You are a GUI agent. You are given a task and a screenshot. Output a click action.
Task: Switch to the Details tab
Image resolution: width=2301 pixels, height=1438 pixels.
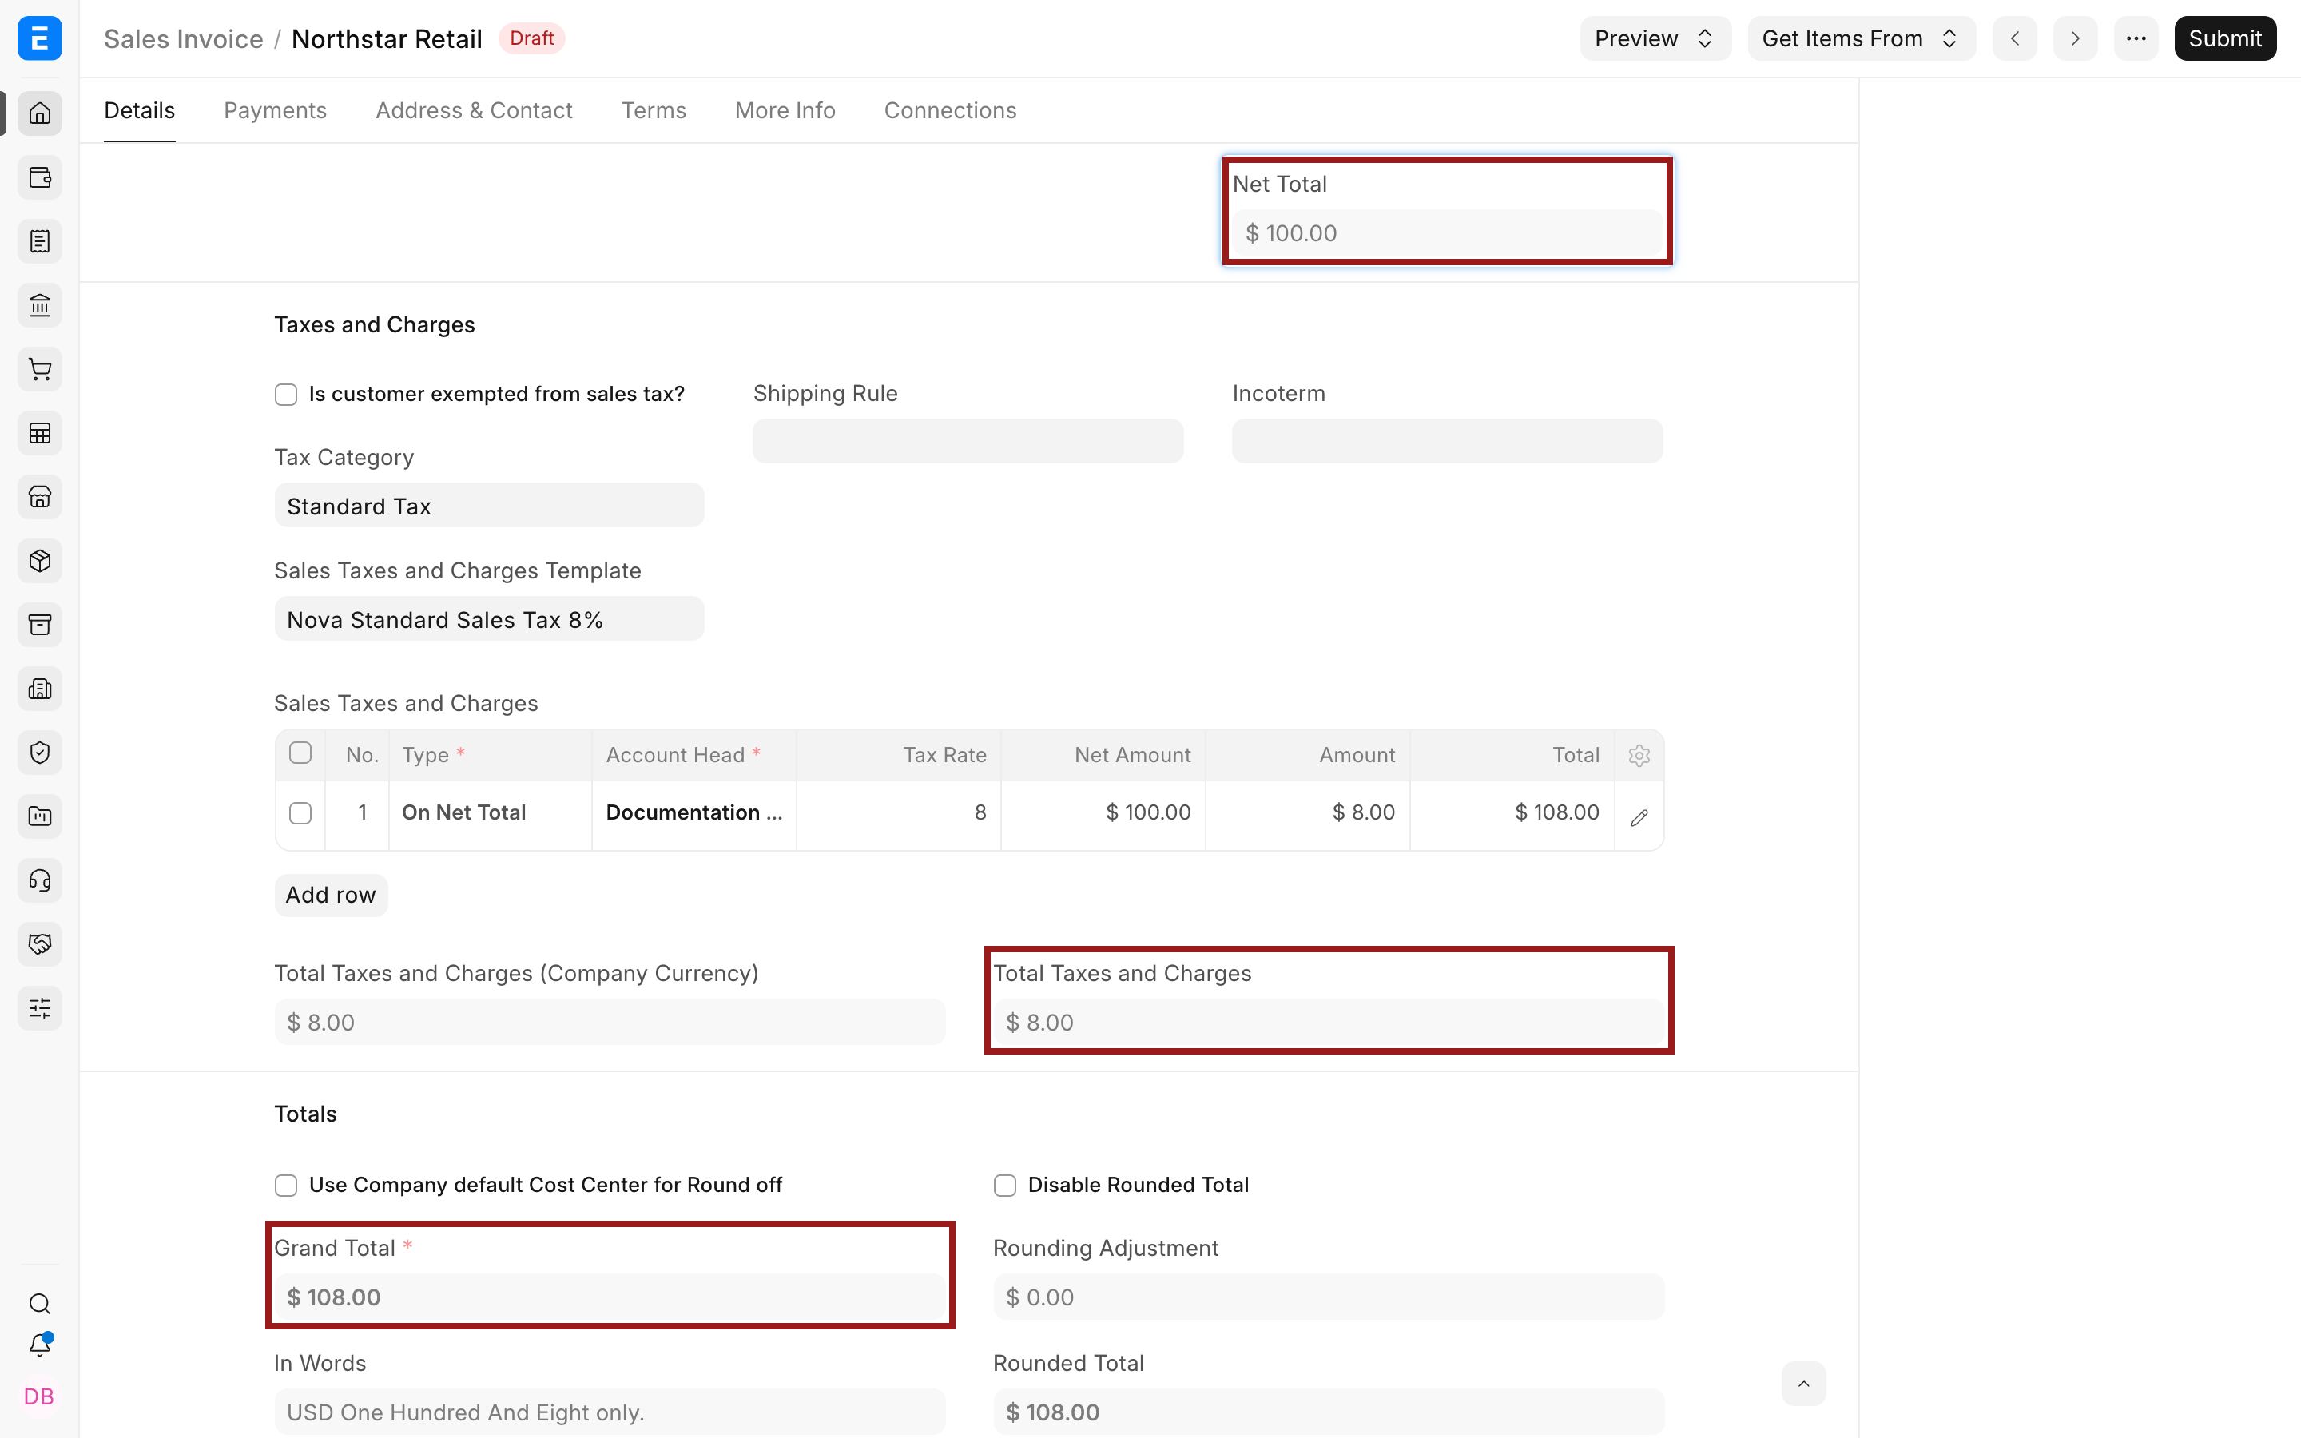click(140, 110)
